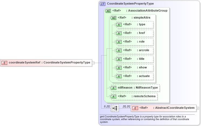Click the AG icon beside AssociationAttributeGroup
Screen dimensions: 201x126
[x=108, y=11]
